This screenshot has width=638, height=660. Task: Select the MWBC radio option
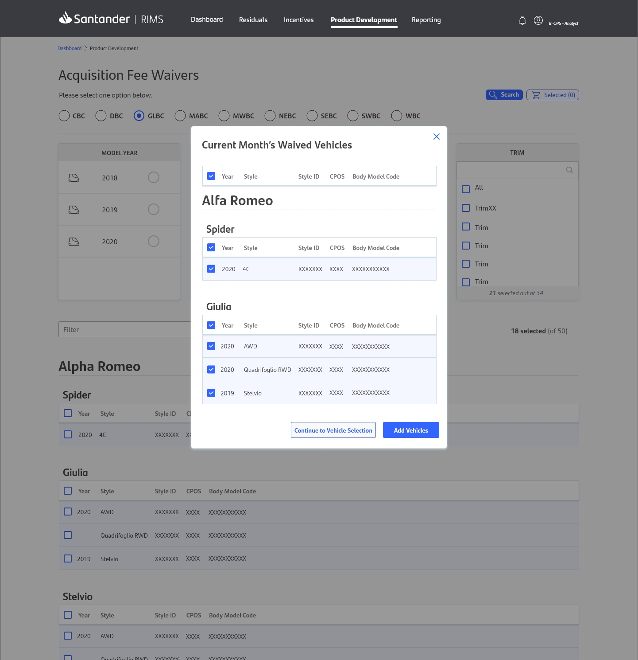[224, 116]
